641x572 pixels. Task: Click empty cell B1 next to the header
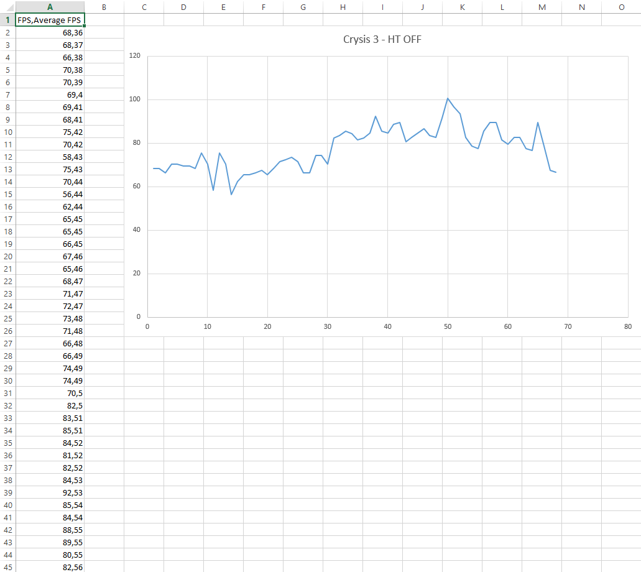pyautogui.click(x=104, y=20)
